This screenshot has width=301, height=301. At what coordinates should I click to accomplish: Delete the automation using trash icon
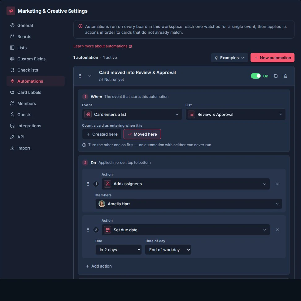pyautogui.click(x=286, y=76)
